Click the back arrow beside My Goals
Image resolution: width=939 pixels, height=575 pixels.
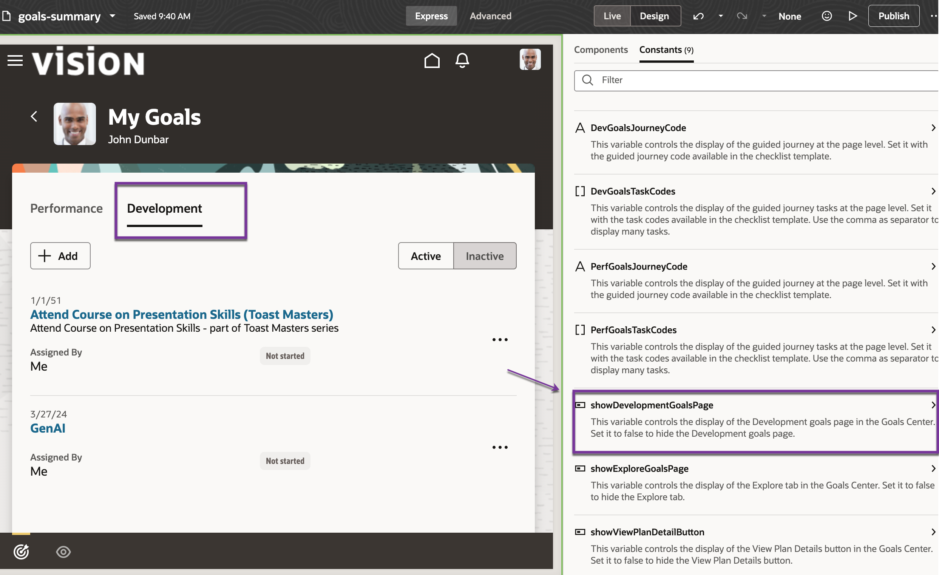coord(34,116)
